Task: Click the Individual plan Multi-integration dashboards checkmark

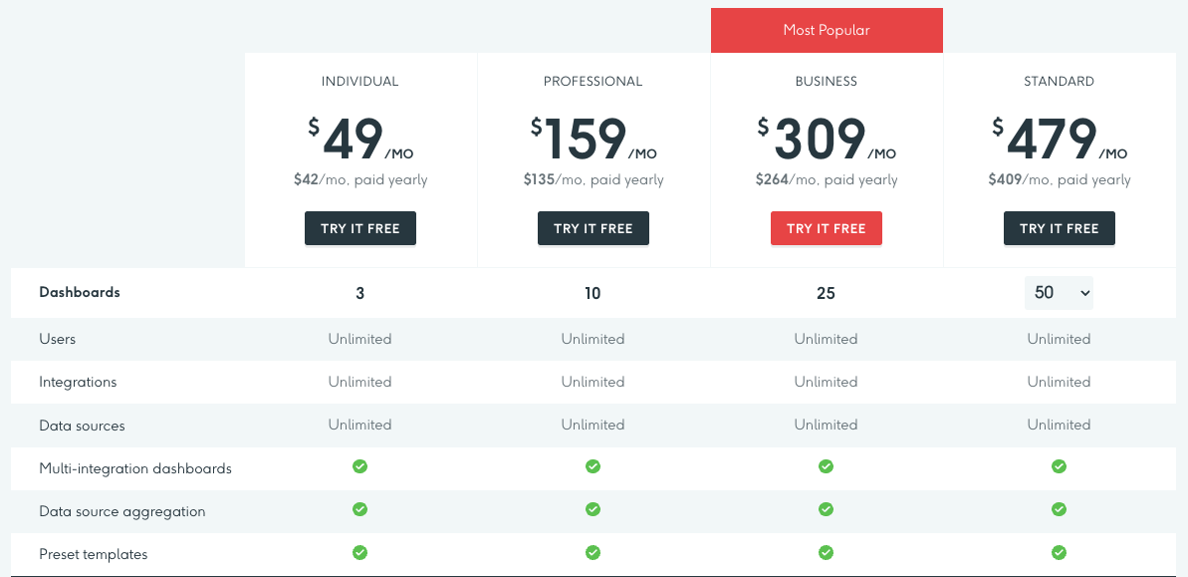Action: [359, 466]
